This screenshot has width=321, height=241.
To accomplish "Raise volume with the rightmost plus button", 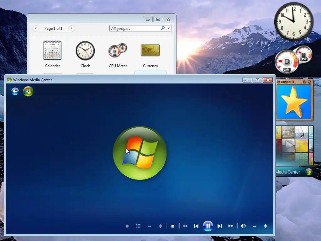I will [266, 226].
